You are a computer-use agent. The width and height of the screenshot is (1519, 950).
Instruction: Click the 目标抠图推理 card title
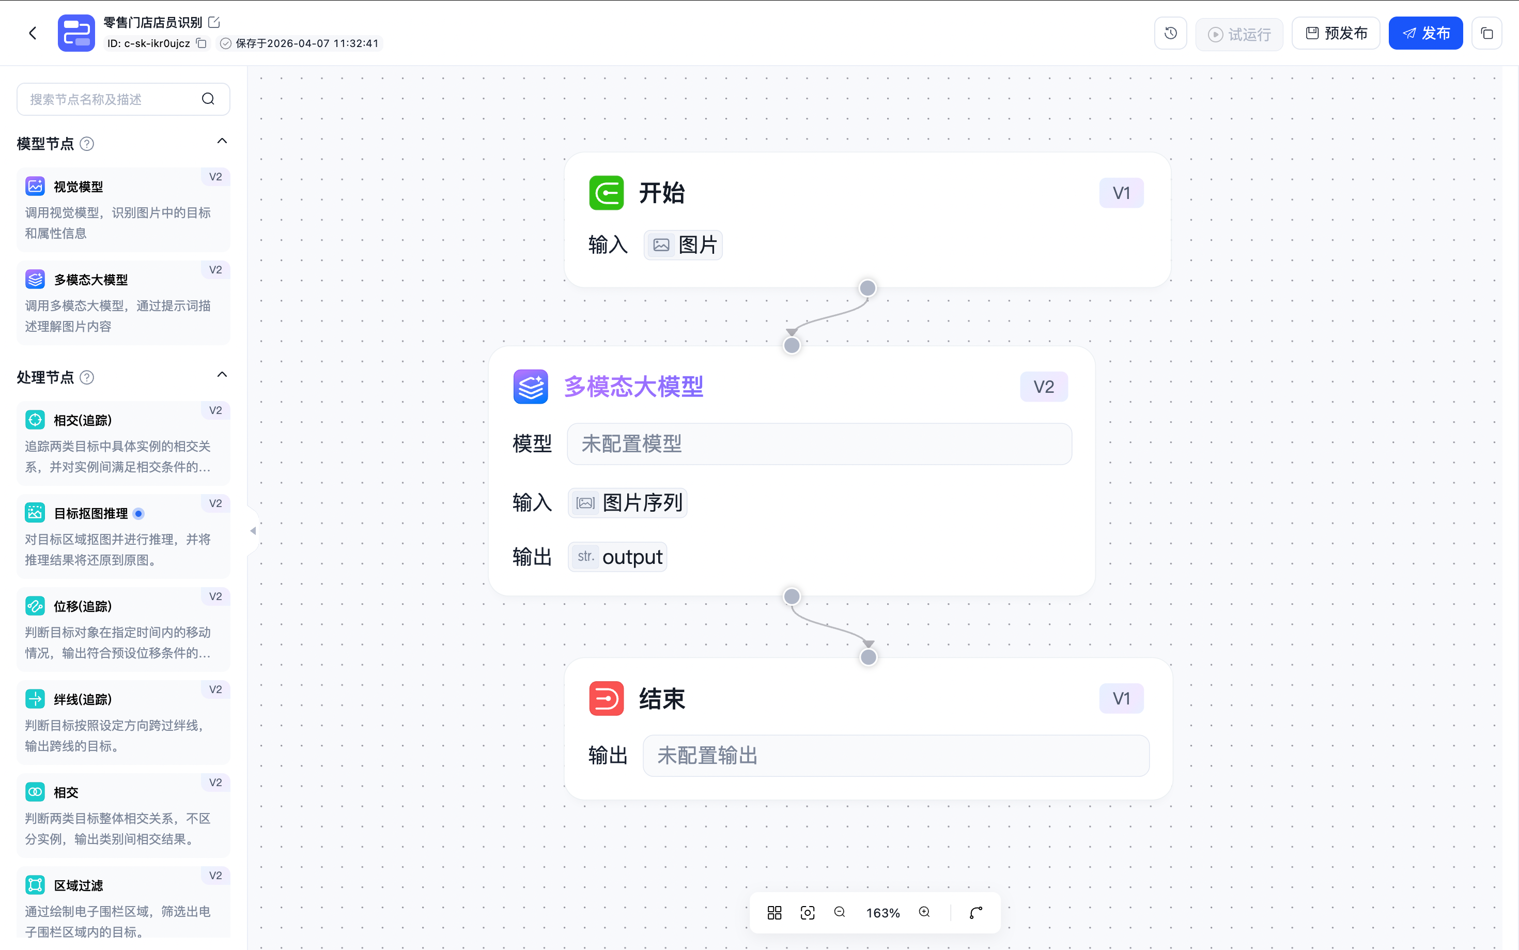coord(91,513)
